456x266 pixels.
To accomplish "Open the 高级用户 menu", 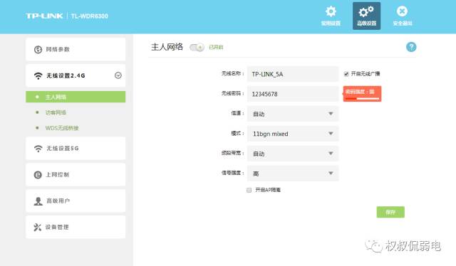I will point(76,201).
